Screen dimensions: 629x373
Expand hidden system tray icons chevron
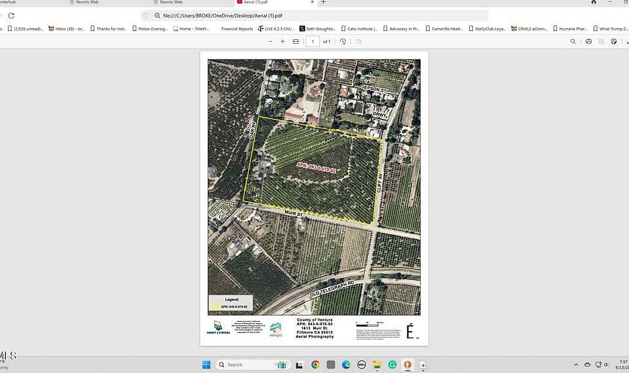(x=576, y=364)
